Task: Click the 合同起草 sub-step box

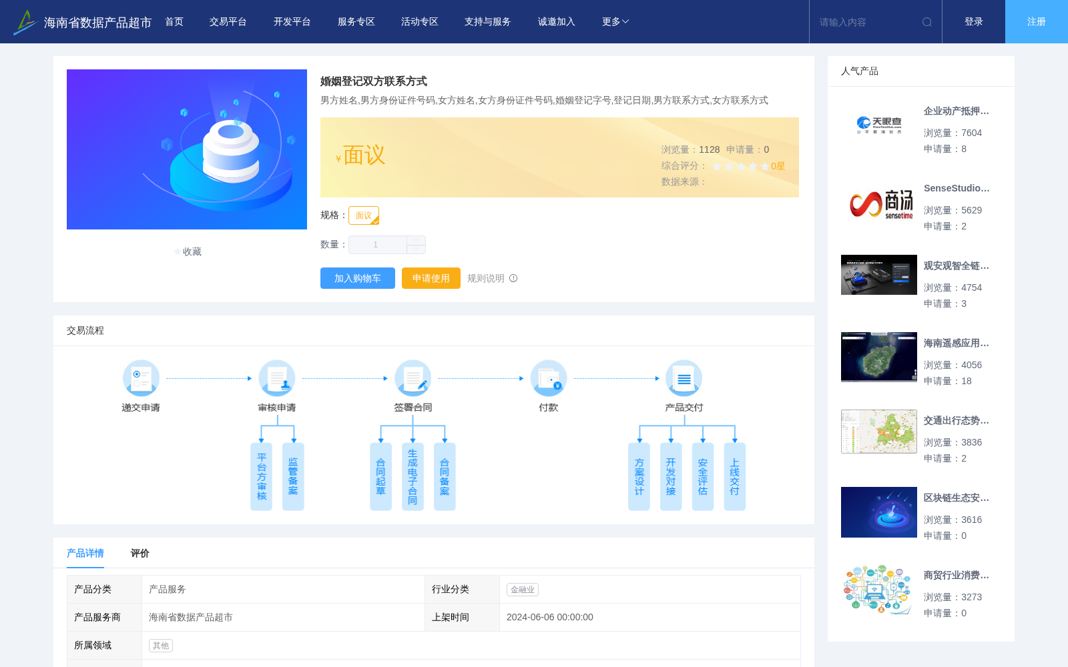Action: tap(380, 477)
